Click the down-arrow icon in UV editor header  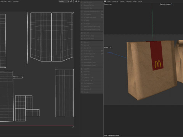pyautogui.click(x=79, y=2)
